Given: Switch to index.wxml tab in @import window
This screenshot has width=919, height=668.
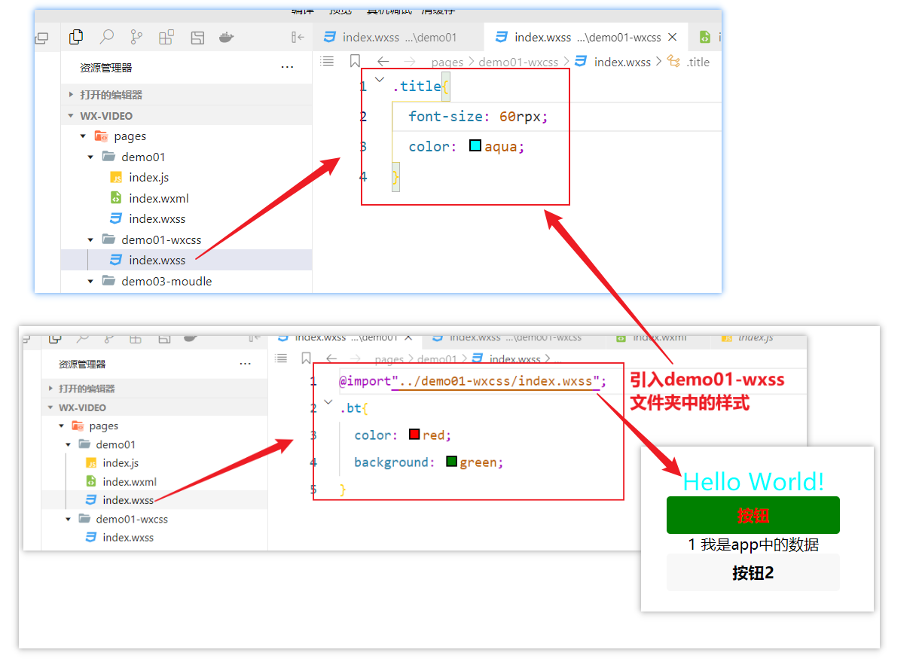Looking at the screenshot, I should [x=652, y=337].
